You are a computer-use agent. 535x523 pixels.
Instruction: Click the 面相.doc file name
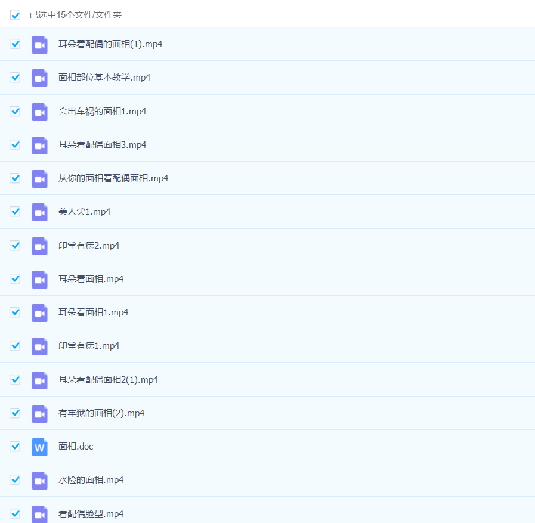tap(76, 447)
